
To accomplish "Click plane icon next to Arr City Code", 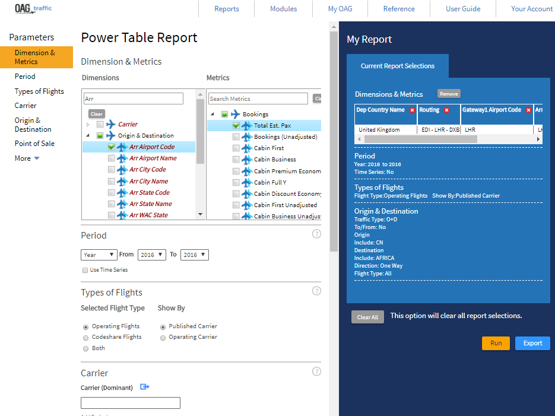I will (122, 170).
